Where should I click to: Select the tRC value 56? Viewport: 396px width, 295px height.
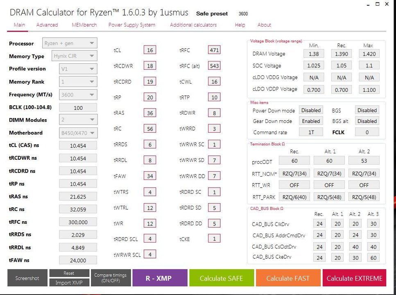(150, 128)
